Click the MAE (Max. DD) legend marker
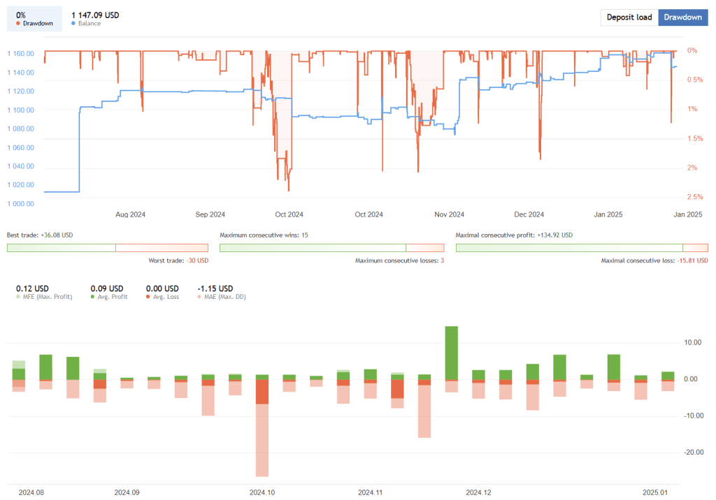The image size is (716, 500). (199, 296)
